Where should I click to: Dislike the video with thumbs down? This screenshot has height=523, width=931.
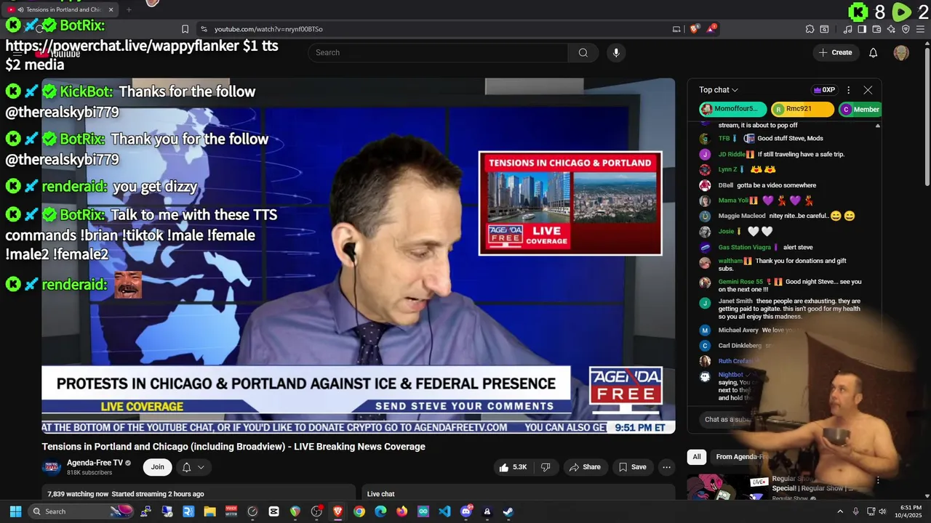546,467
